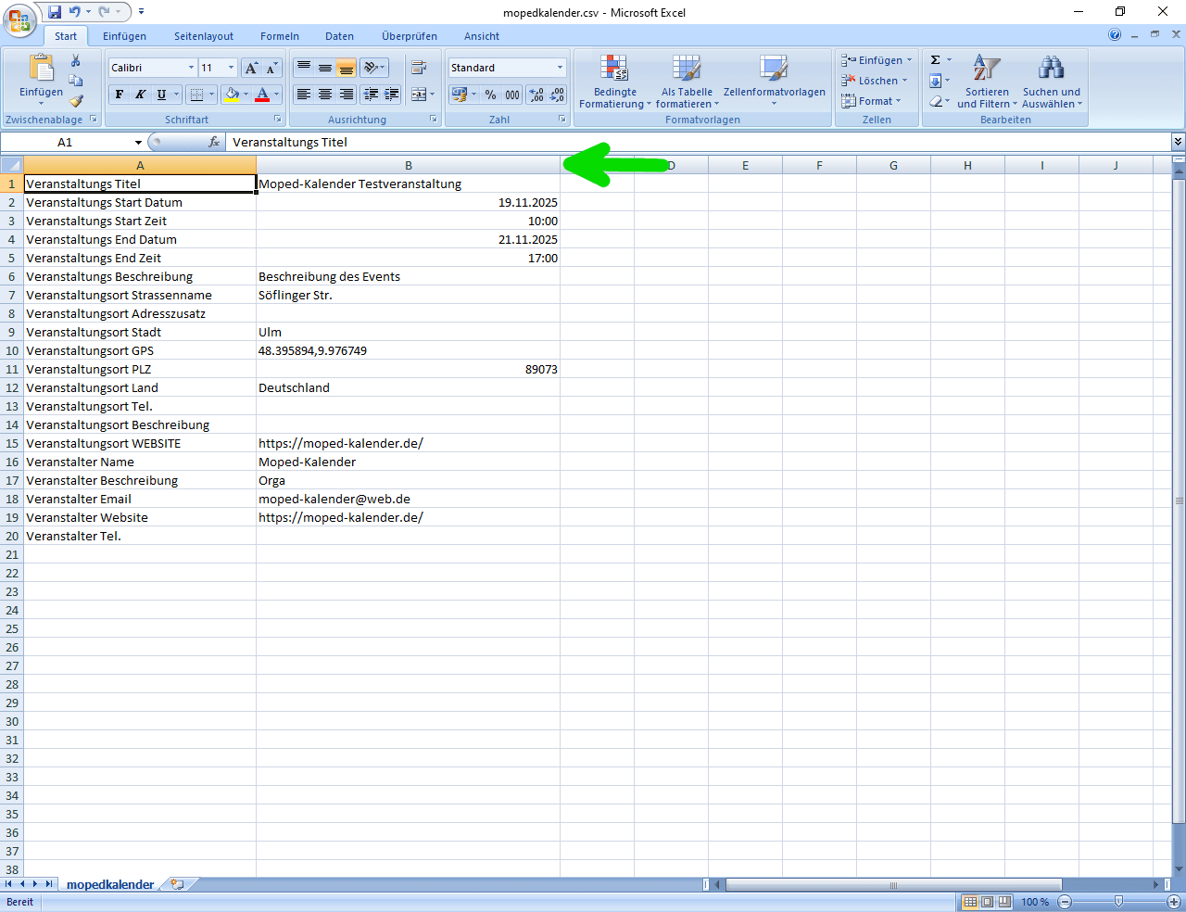
Task: Click the Save icon in quick access toolbar
Action: 55,12
